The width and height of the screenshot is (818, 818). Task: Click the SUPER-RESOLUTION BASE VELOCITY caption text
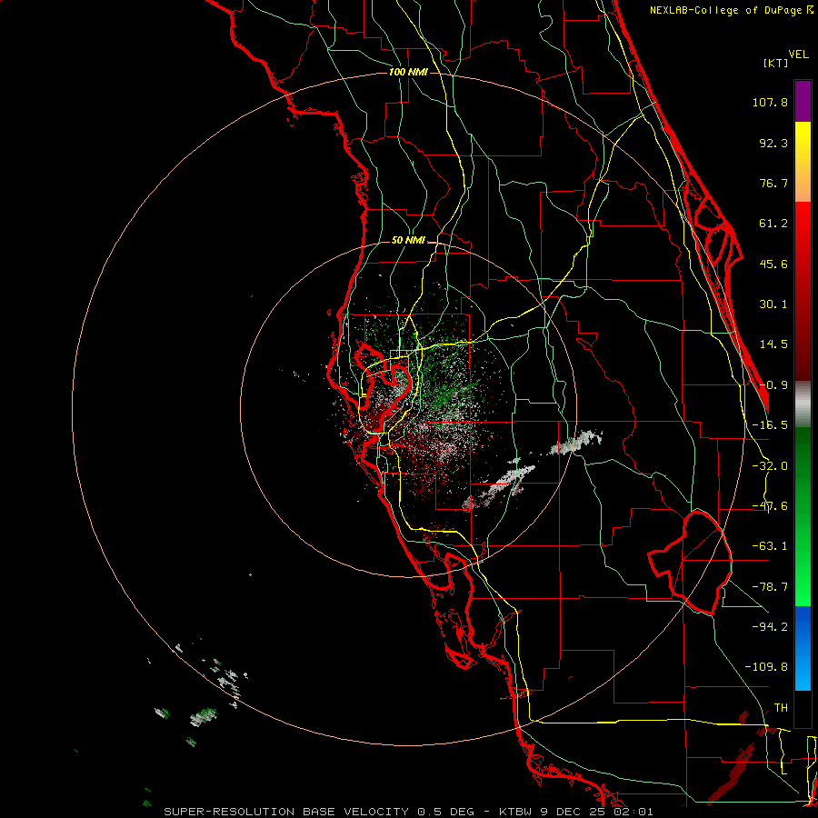click(286, 812)
